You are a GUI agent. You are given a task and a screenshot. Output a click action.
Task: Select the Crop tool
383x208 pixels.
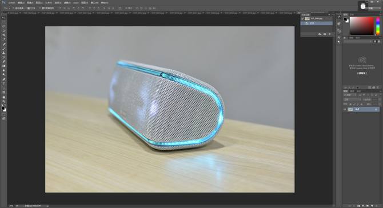(x=3, y=35)
